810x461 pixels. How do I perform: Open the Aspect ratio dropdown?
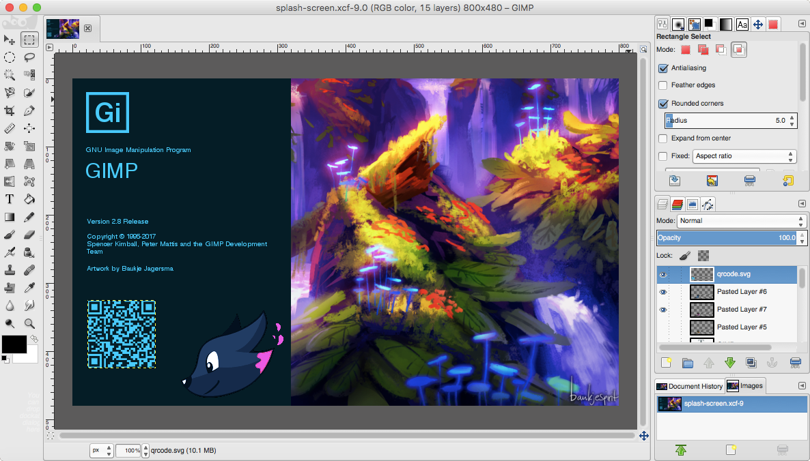[x=744, y=156]
